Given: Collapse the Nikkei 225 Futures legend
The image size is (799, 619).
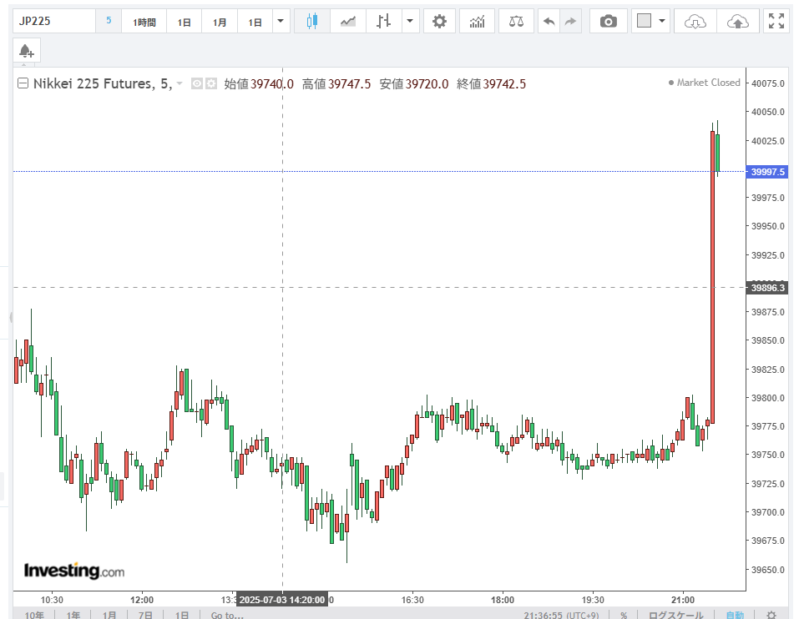Looking at the screenshot, I should click(x=23, y=83).
